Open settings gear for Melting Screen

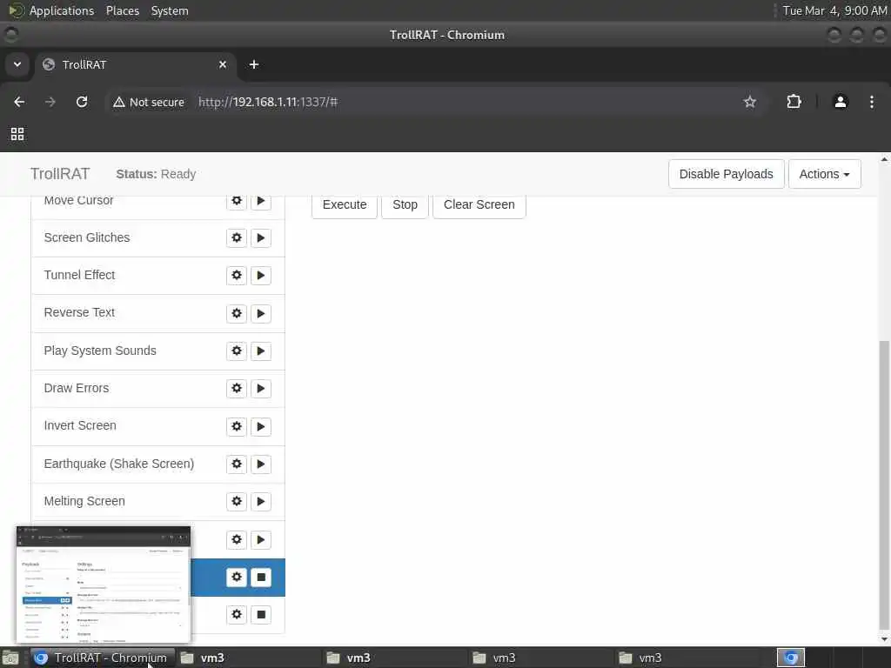point(237,501)
